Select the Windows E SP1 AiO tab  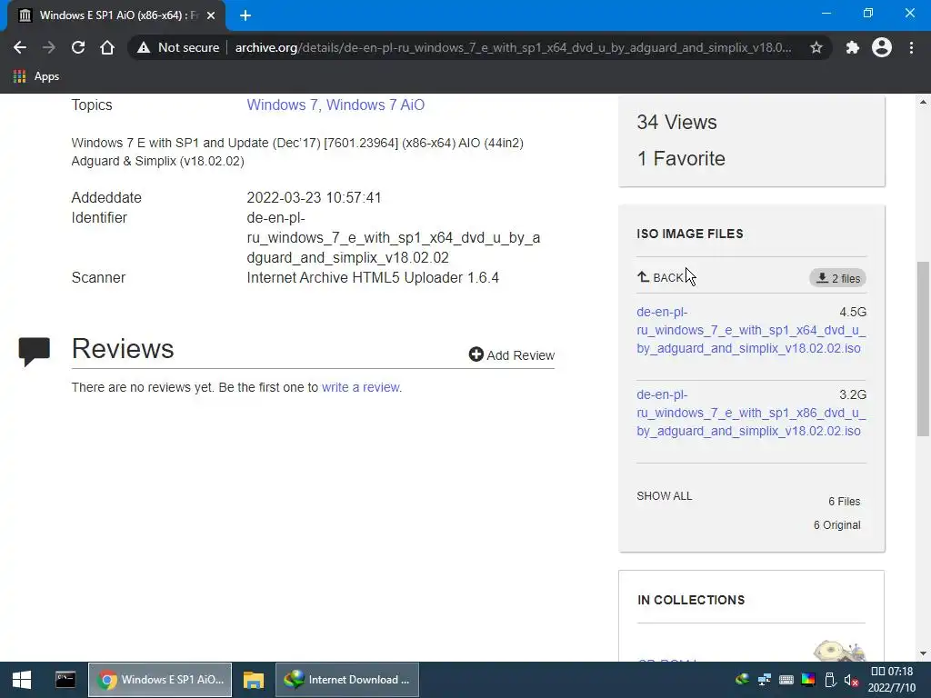(116, 15)
